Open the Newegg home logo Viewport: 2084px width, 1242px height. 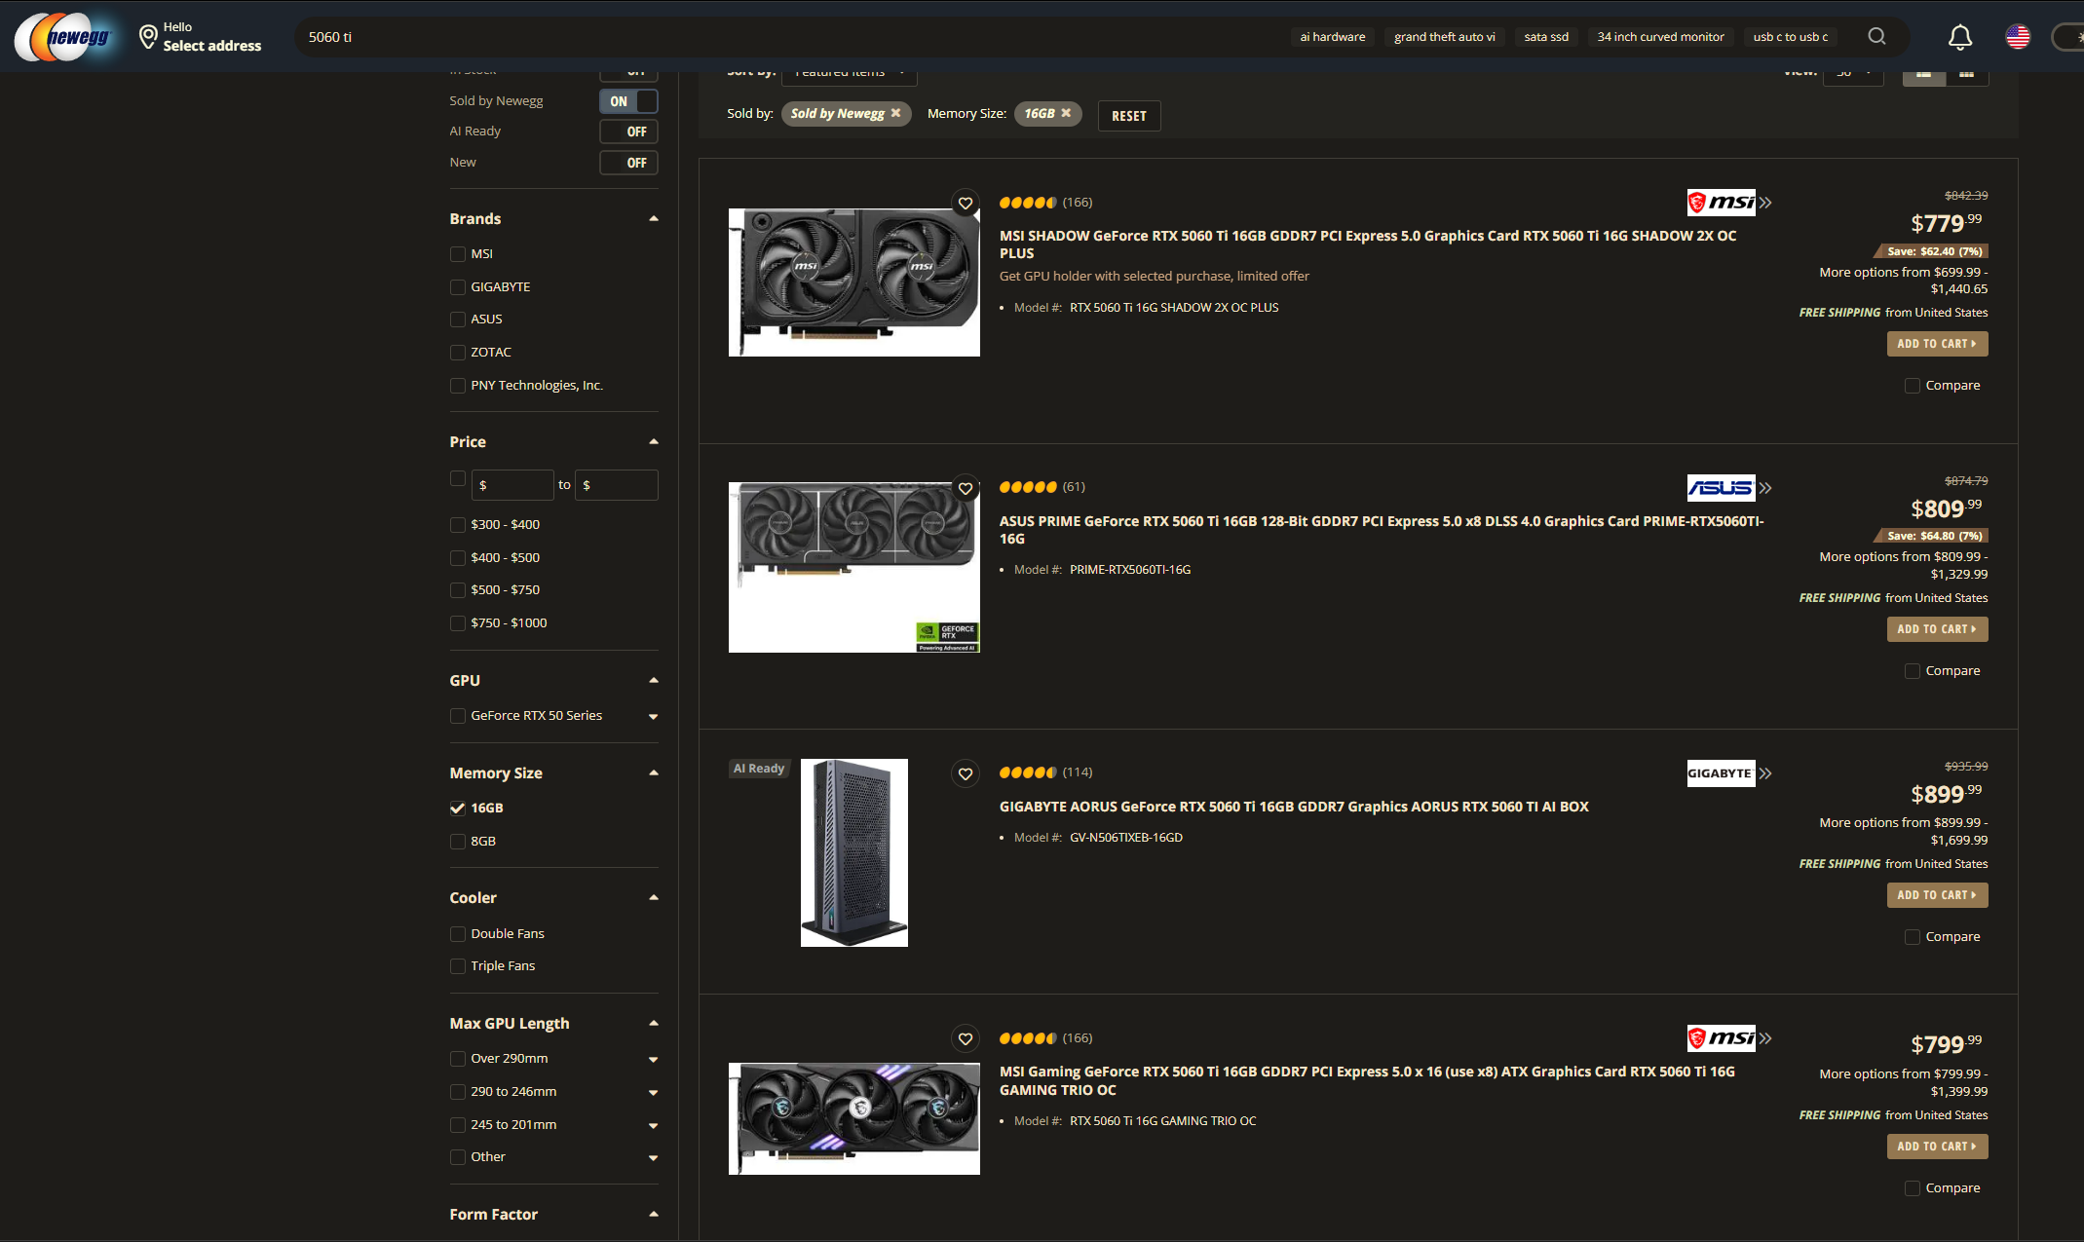pos(63,37)
